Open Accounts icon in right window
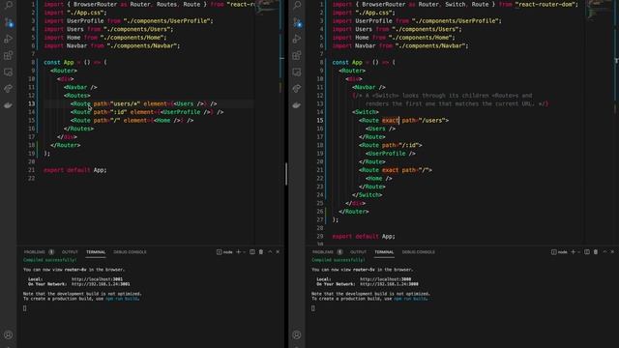This screenshot has width=619, height=348. 297,335
